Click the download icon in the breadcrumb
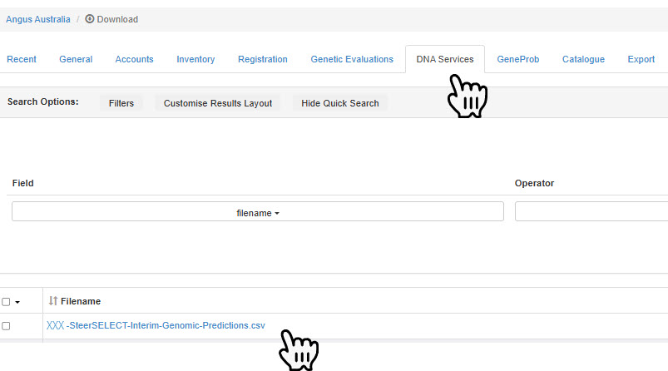 (90, 19)
